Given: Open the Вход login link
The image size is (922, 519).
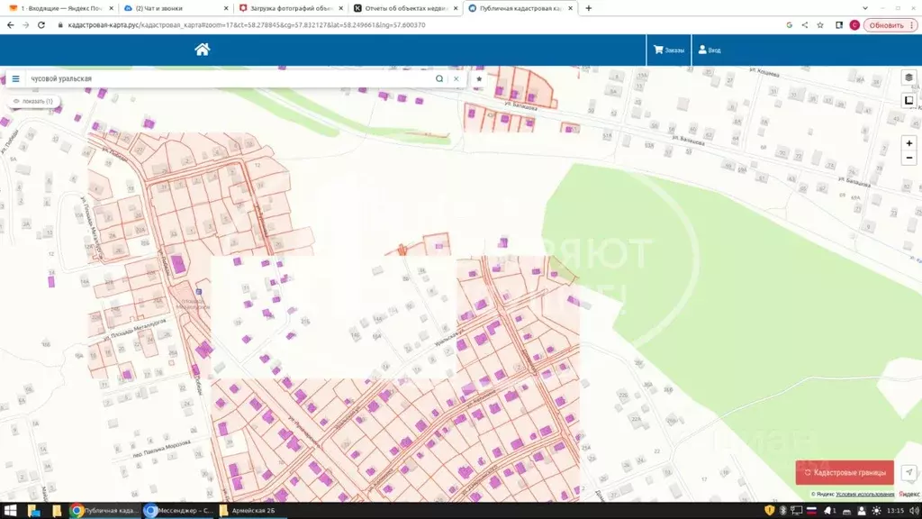Looking at the screenshot, I should point(710,50).
